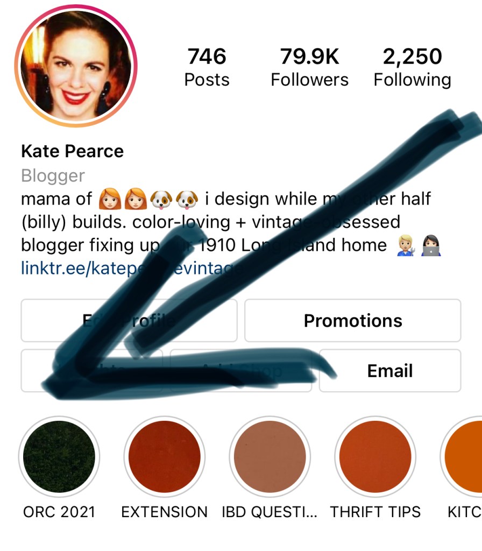Screen dimensions: 482x551
Task: Tap the THRIFT TIPS highlight circle
Action: point(375,457)
